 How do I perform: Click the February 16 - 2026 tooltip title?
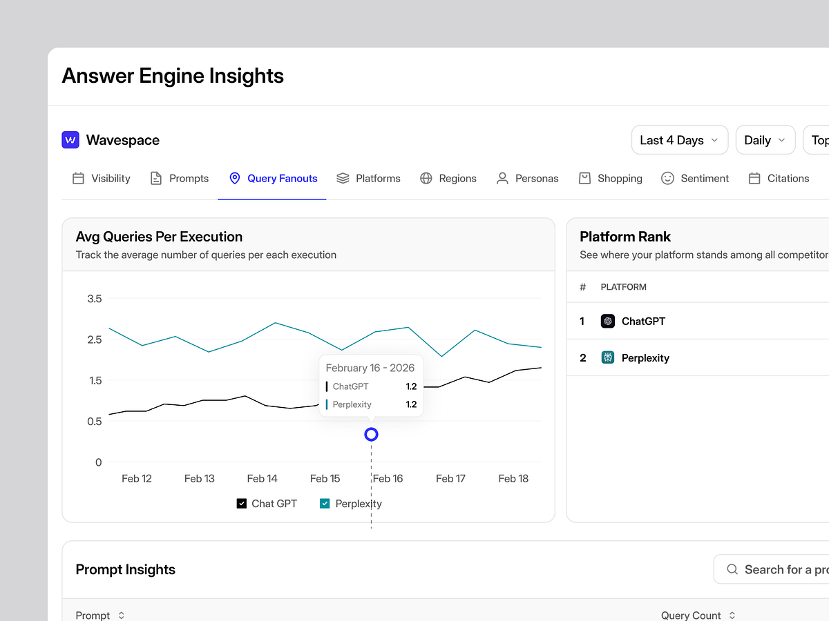[x=370, y=368]
